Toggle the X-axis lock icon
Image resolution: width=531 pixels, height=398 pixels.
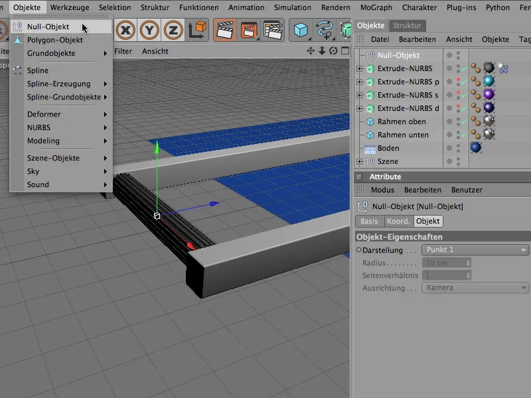pos(126,30)
